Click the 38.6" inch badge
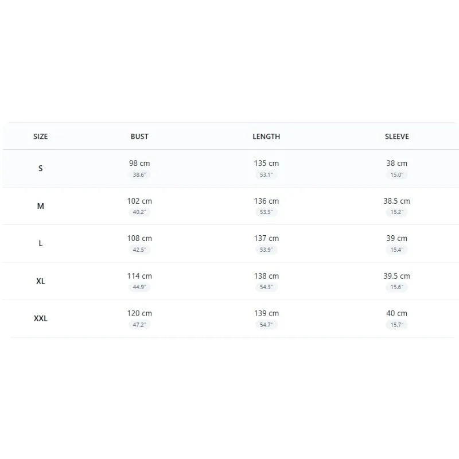459x459 pixels. click(139, 175)
